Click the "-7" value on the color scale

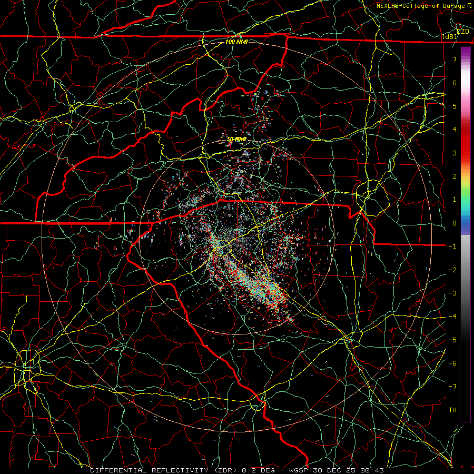point(452,387)
